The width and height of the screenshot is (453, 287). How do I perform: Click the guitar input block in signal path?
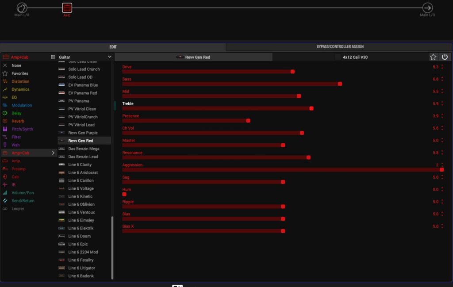pyautogui.click(x=22, y=8)
